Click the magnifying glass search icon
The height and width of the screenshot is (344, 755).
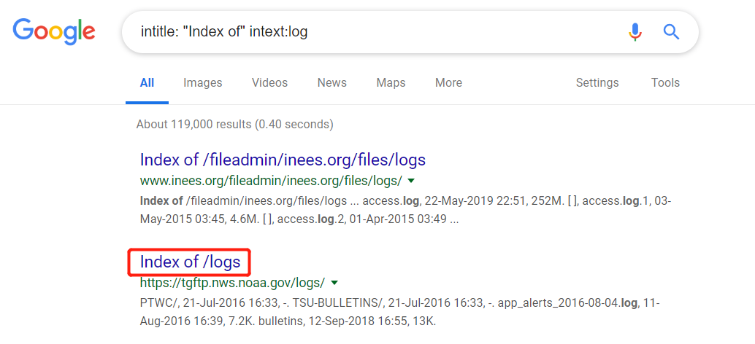pos(671,32)
